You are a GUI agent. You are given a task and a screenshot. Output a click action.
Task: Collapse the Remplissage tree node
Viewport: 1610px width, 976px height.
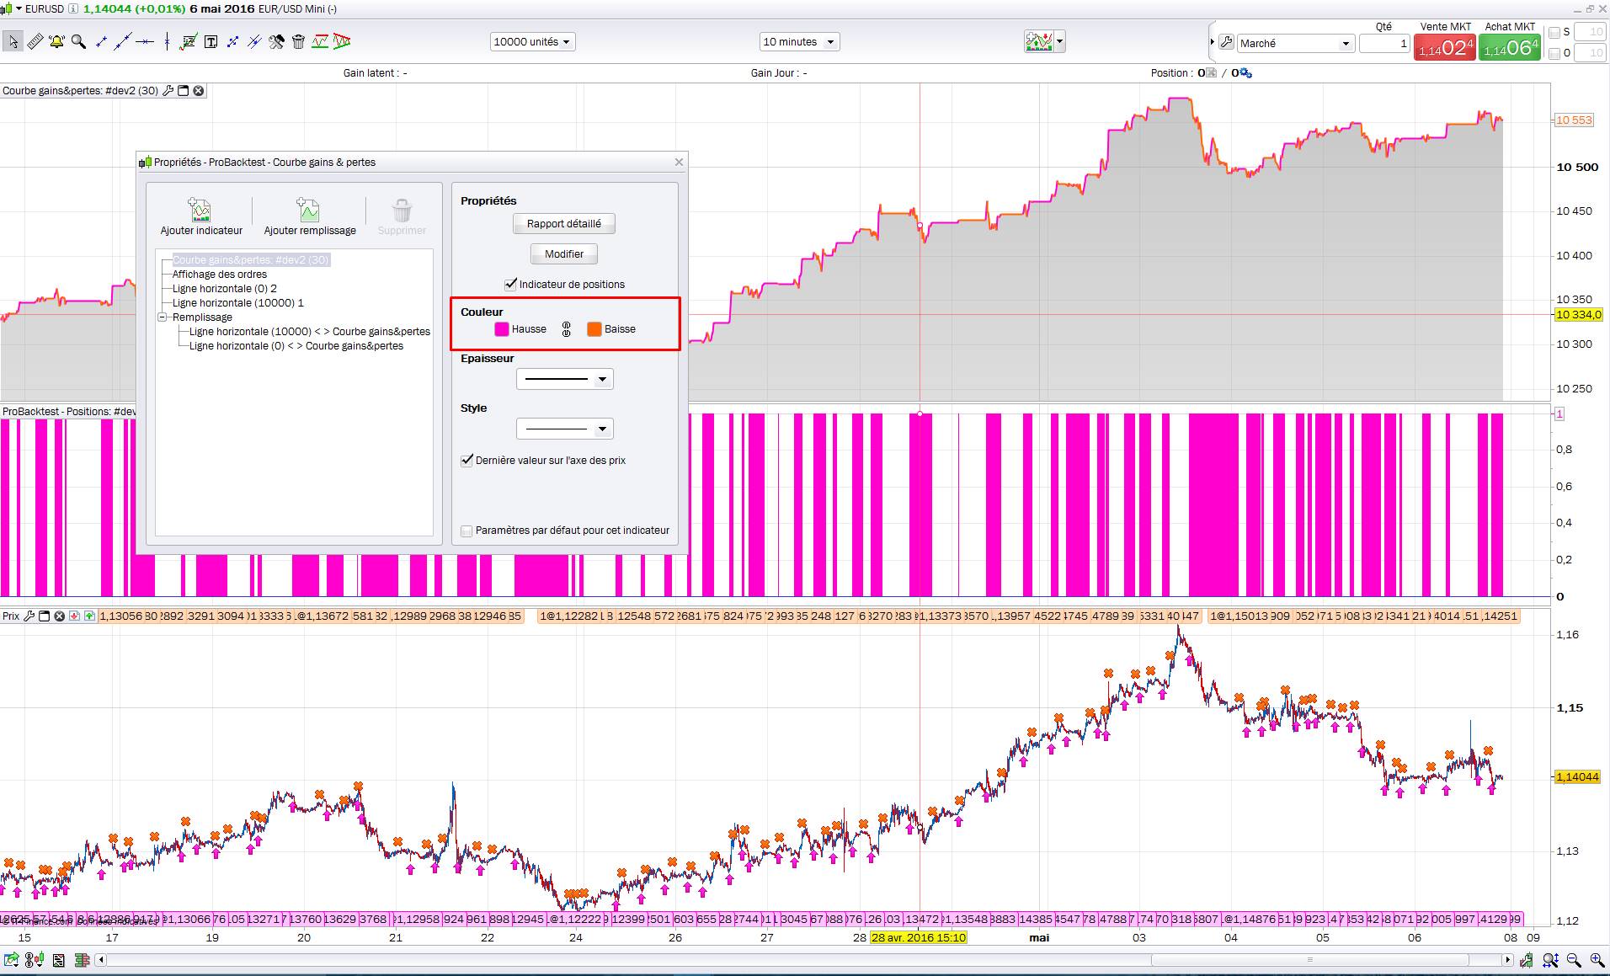pyautogui.click(x=163, y=317)
